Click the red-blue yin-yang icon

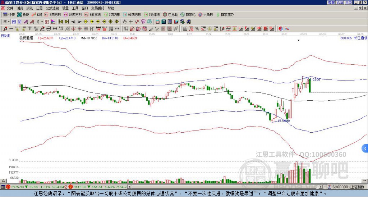(281, 29)
